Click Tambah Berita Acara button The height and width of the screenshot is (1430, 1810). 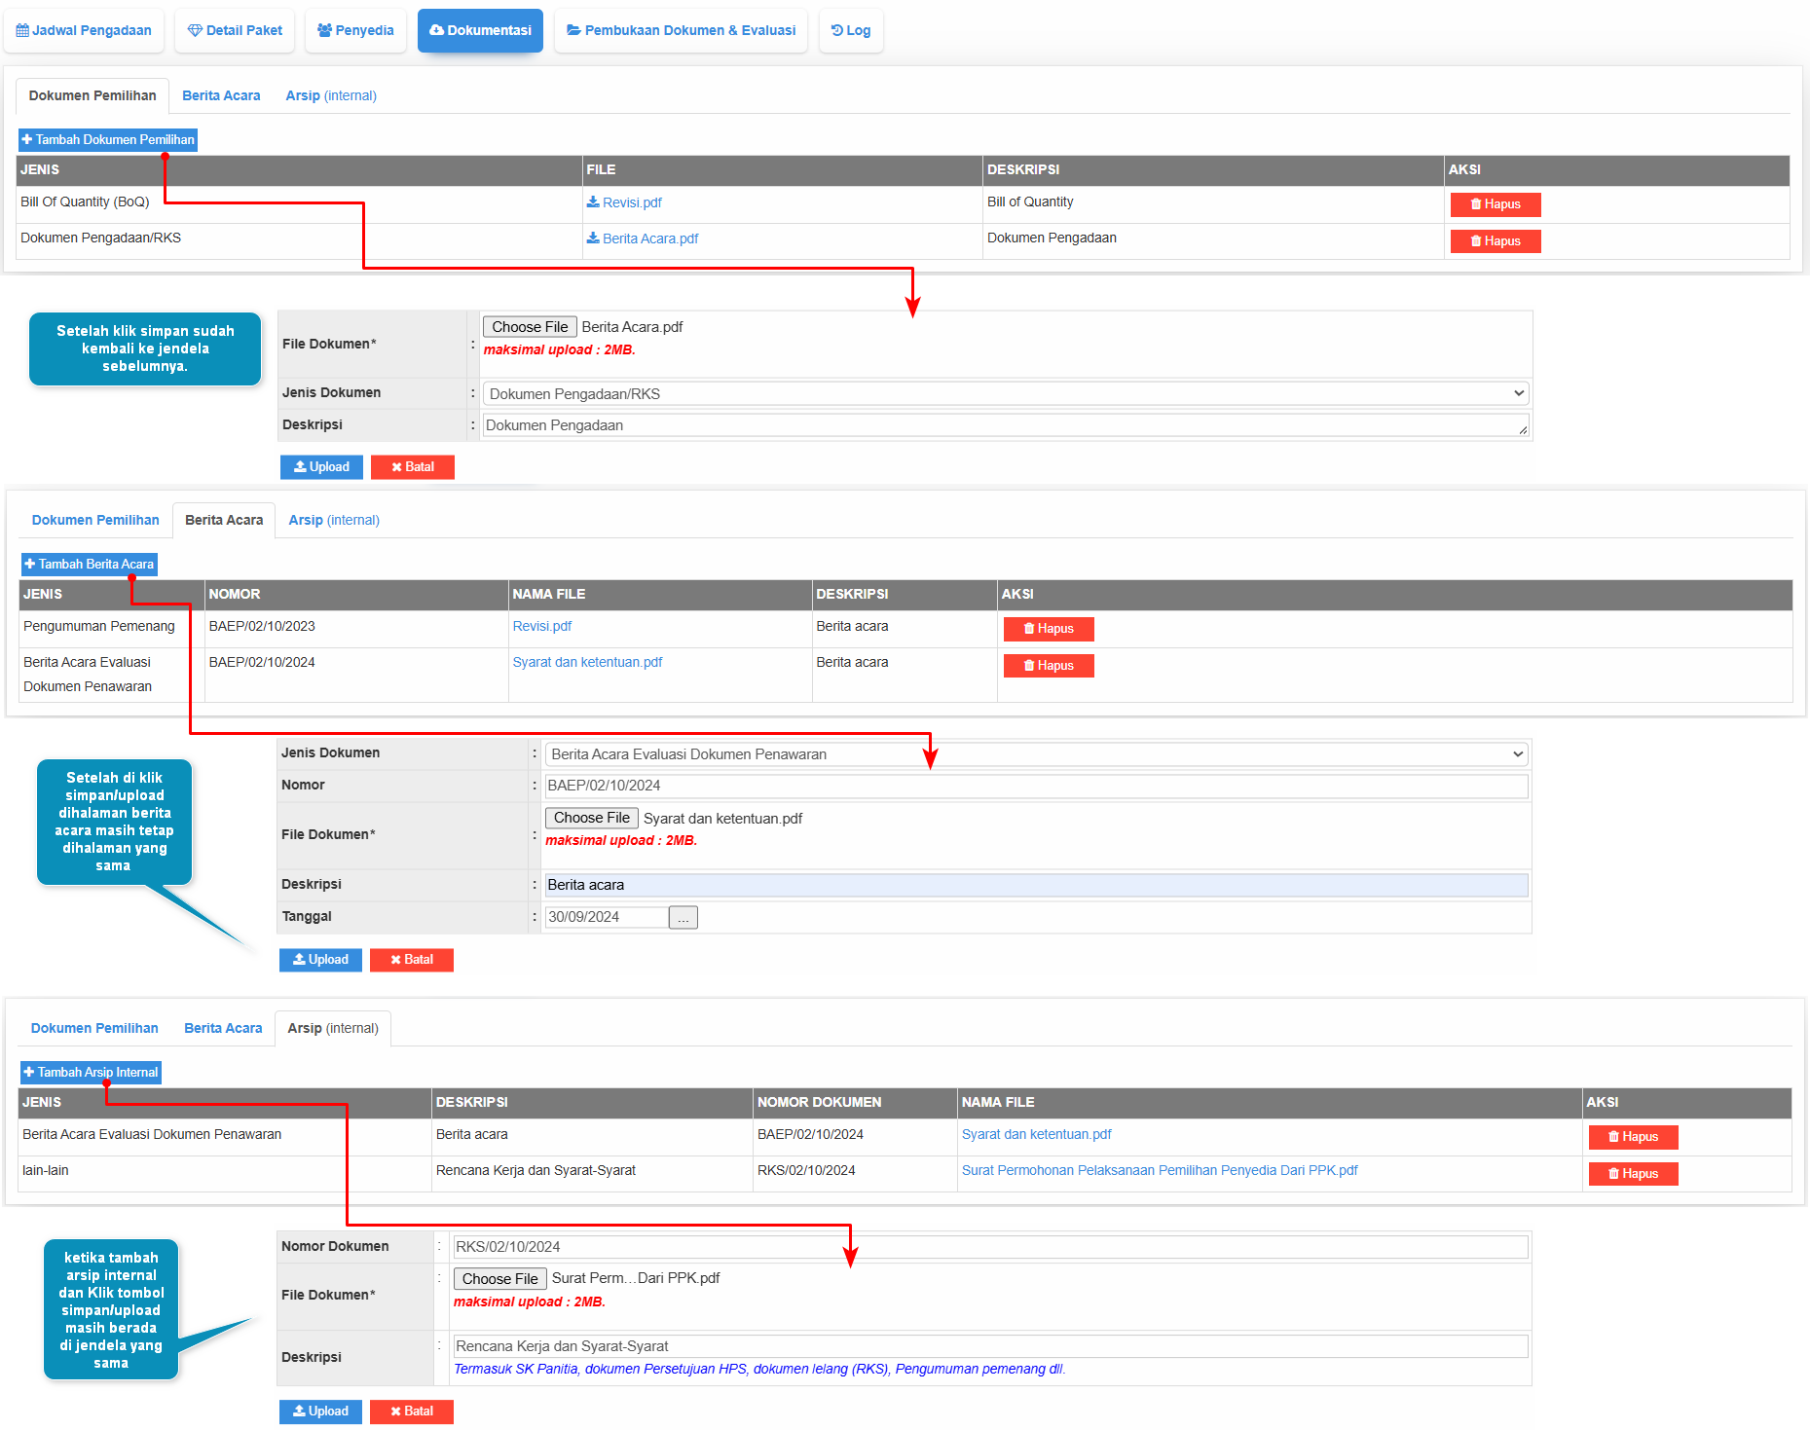pyautogui.click(x=90, y=565)
